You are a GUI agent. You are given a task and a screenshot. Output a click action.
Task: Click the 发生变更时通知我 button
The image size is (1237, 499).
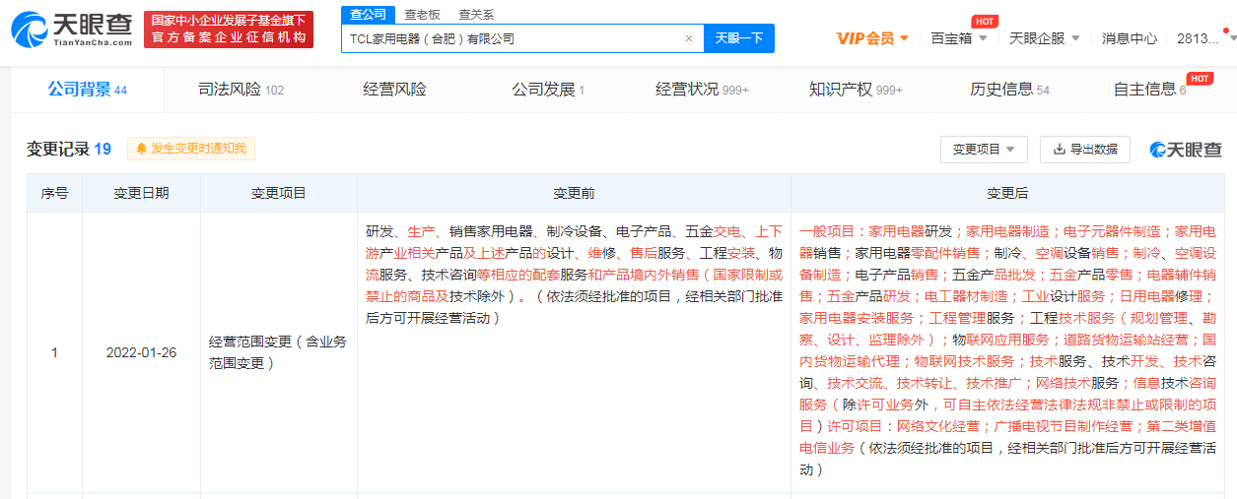(x=191, y=149)
